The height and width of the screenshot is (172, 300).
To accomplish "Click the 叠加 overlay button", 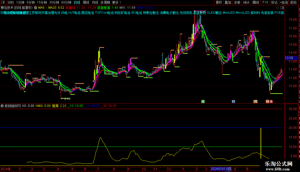I will click(228, 2).
